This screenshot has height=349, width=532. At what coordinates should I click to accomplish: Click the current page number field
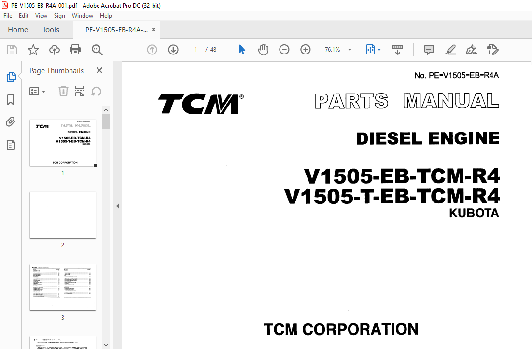[x=196, y=50]
